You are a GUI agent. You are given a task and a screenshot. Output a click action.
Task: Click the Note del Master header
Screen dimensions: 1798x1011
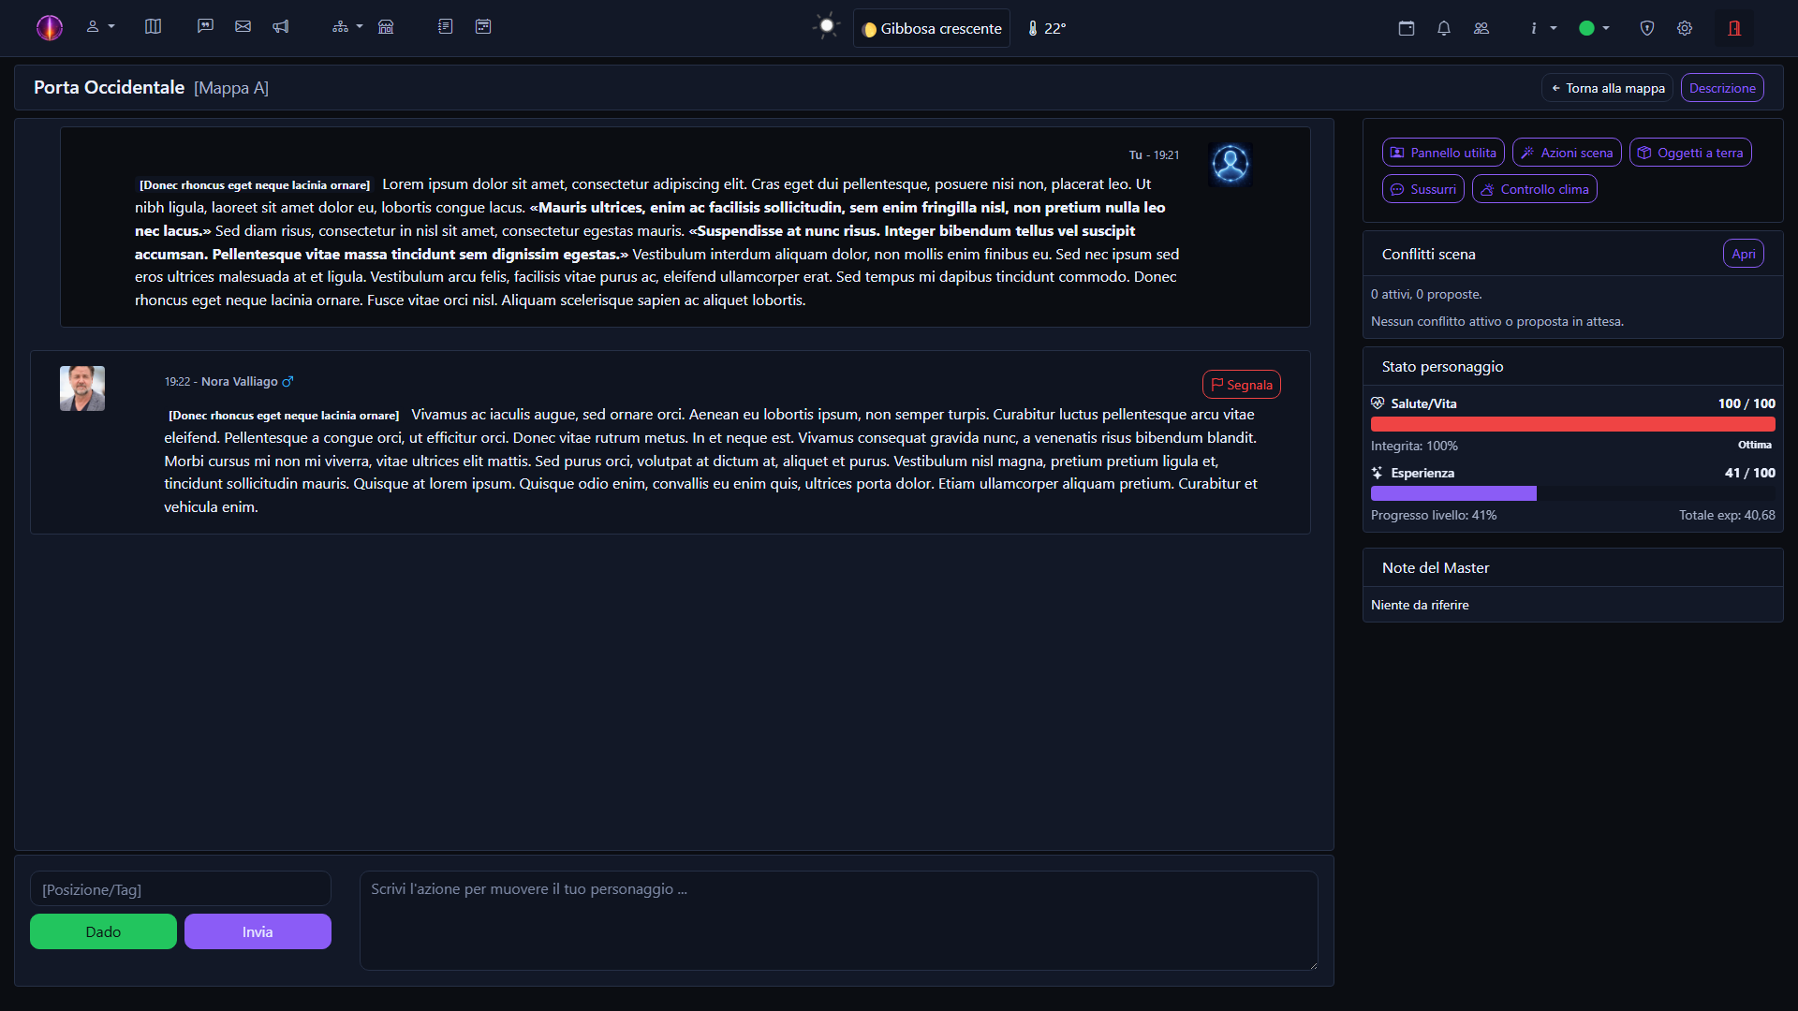1436,568
